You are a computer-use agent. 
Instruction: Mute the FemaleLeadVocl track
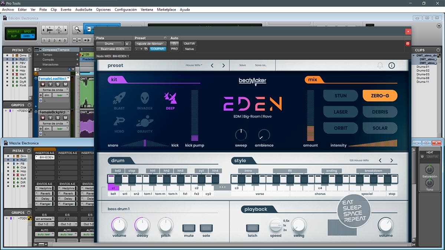tap(65, 84)
